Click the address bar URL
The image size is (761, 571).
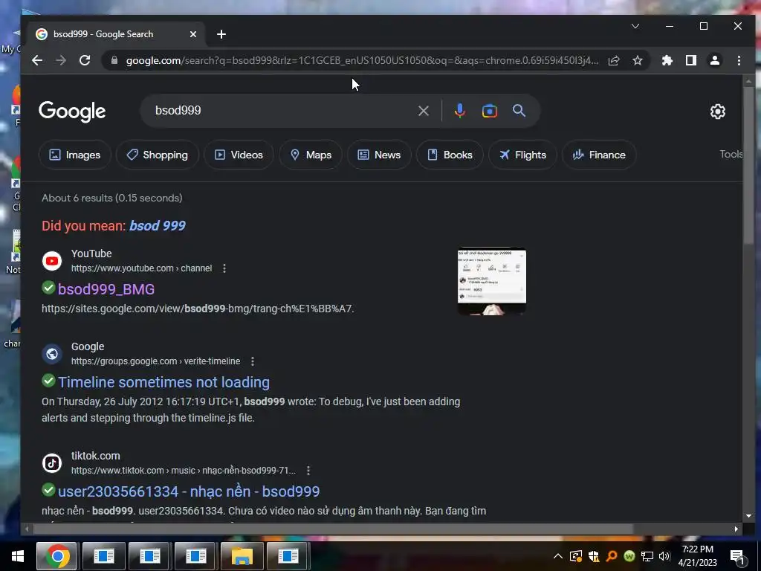click(x=362, y=60)
